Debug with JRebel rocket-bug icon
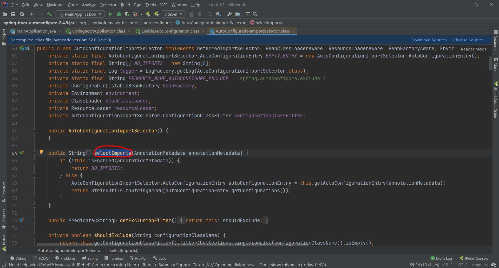 tap(156, 14)
